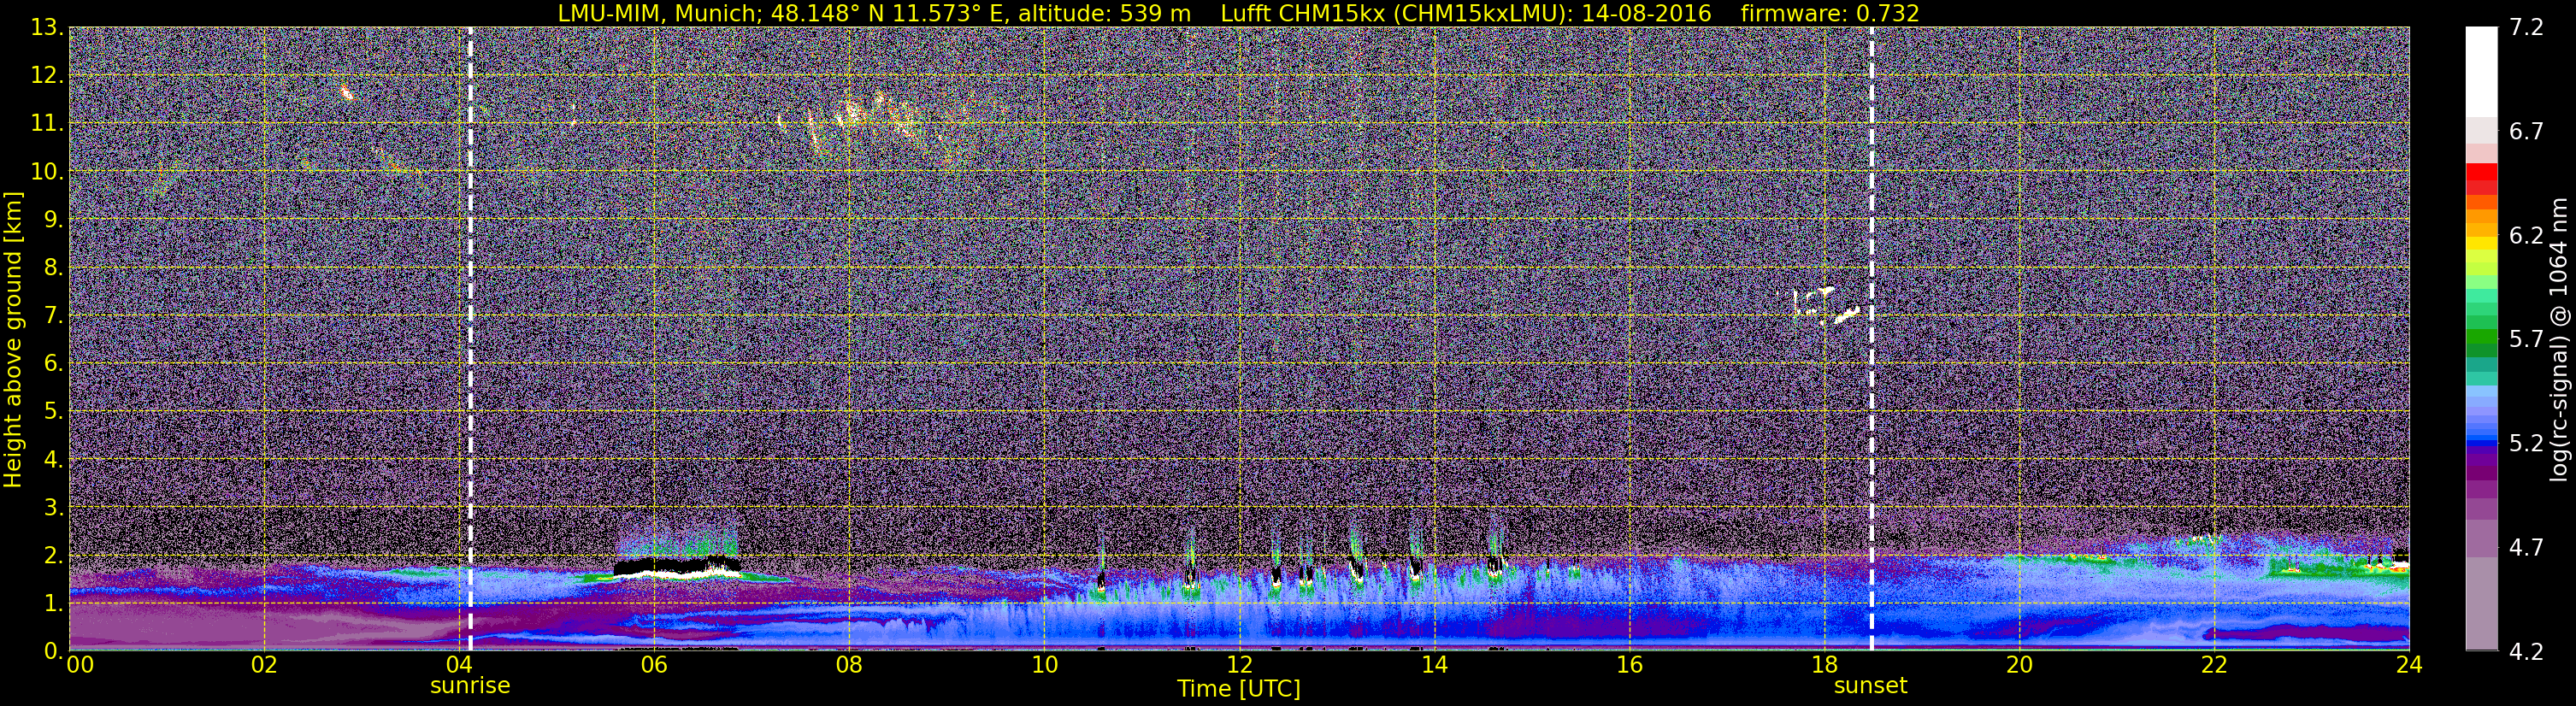2576x706 pixels.
Task: Click the white cloud patches near 18 UTC at 7 km
Action: tap(1825, 306)
